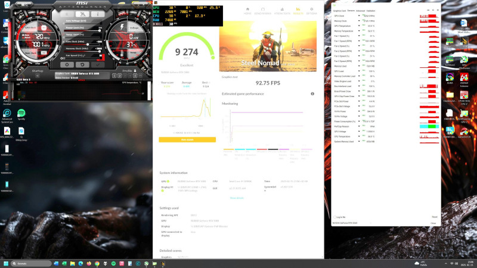Open Memory Clock sensor dropdown arrow
This screenshot has height=268, width=477.
[x=359, y=21]
